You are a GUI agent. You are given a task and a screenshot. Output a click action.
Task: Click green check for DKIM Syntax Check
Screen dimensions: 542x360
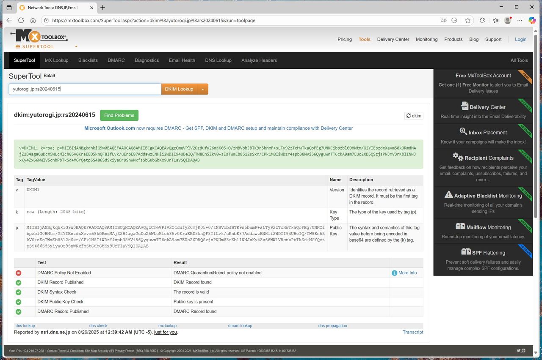pos(19,292)
